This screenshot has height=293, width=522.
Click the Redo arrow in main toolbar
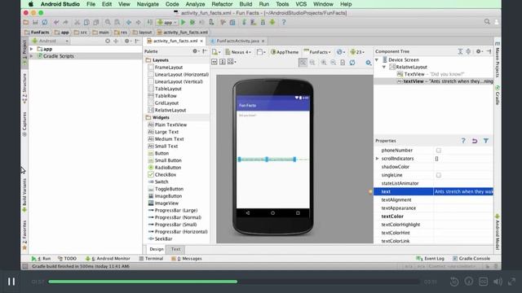[65, 22]
